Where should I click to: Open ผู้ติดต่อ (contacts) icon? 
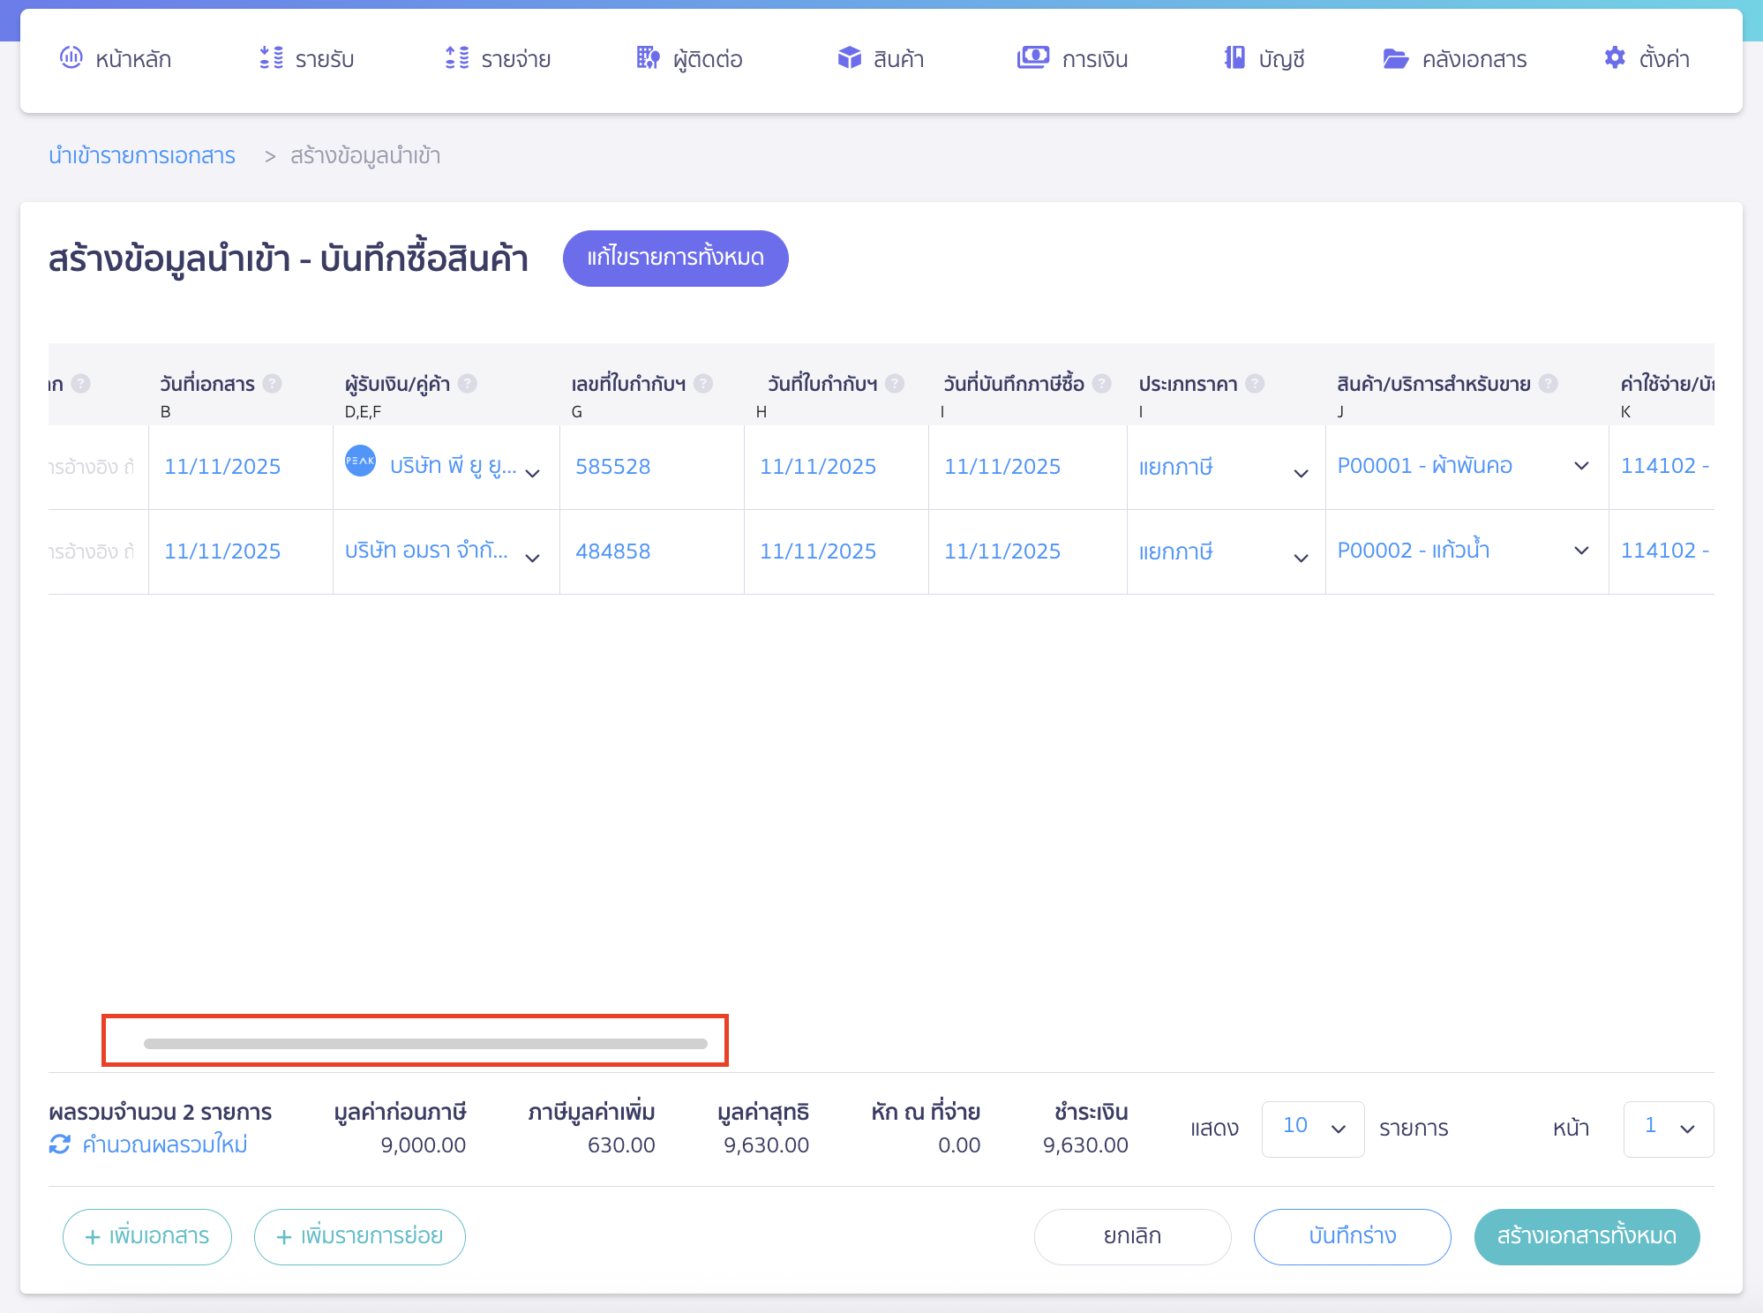coord(648,58)
